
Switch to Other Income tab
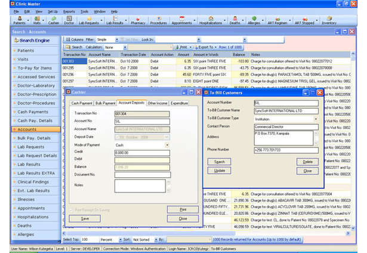click(158, 103)
